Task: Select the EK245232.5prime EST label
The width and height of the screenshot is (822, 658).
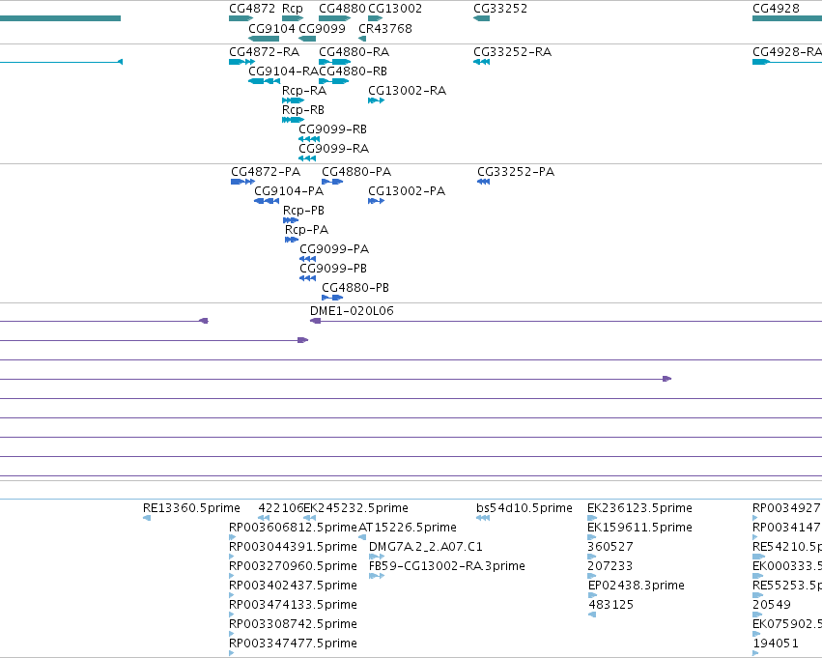Action: click(356, 508)
